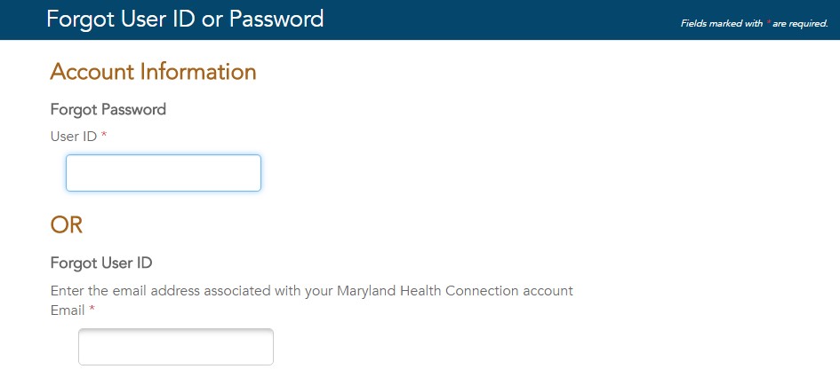Click the "Email" field label
The width and height of the screenshot is (840, 377).
pos(68,310)
